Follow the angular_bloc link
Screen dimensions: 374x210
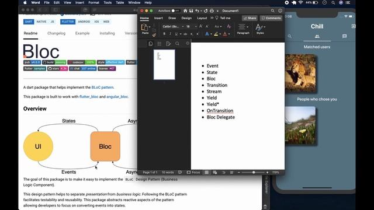[117, 97]
